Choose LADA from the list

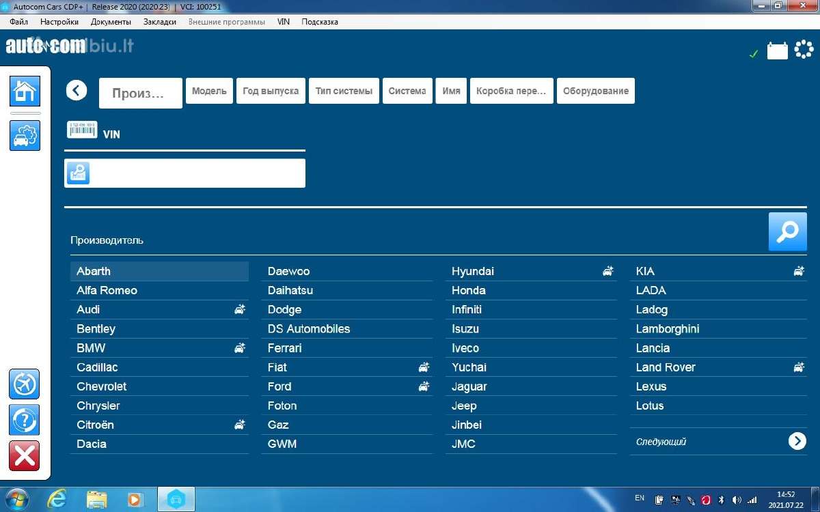[x=718, y=290]
